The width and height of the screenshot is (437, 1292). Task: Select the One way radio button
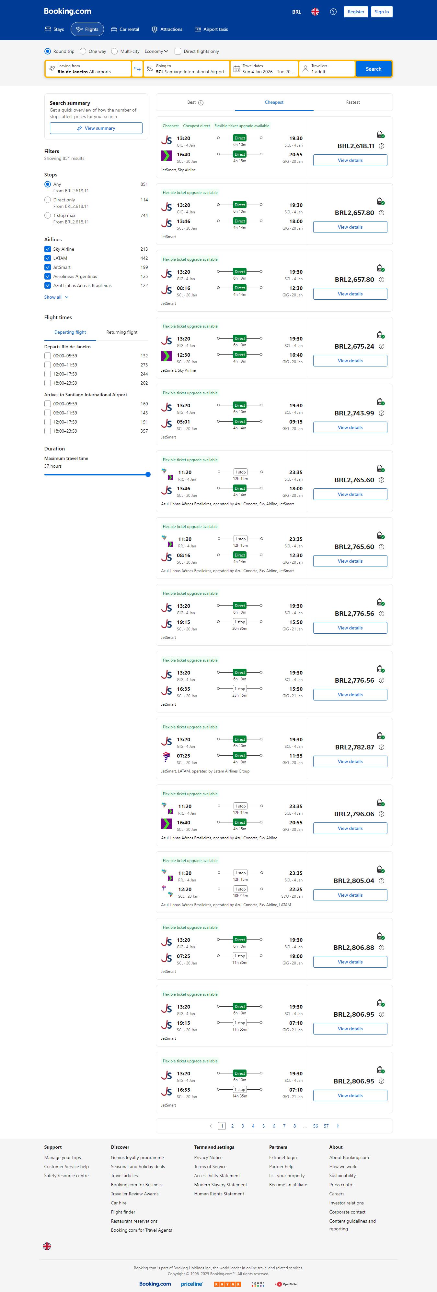[84, 51]
